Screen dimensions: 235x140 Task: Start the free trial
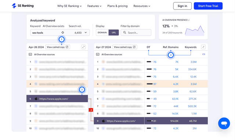click(x=208, y=6)
